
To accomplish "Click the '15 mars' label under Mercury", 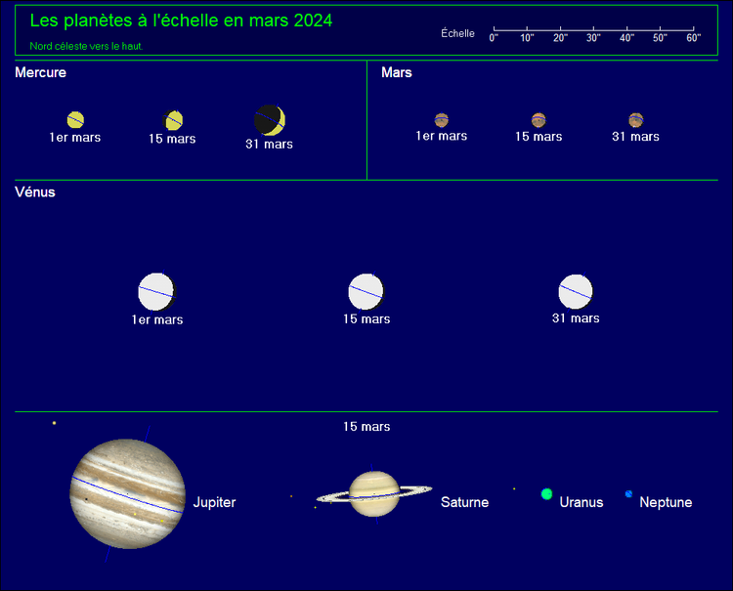I will pos(172,139).
